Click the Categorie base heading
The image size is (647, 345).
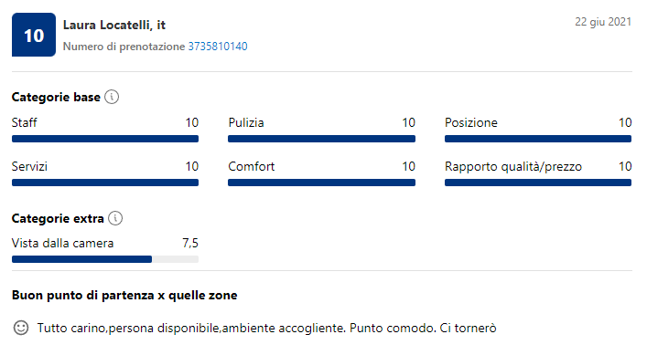tap(56, 97)
